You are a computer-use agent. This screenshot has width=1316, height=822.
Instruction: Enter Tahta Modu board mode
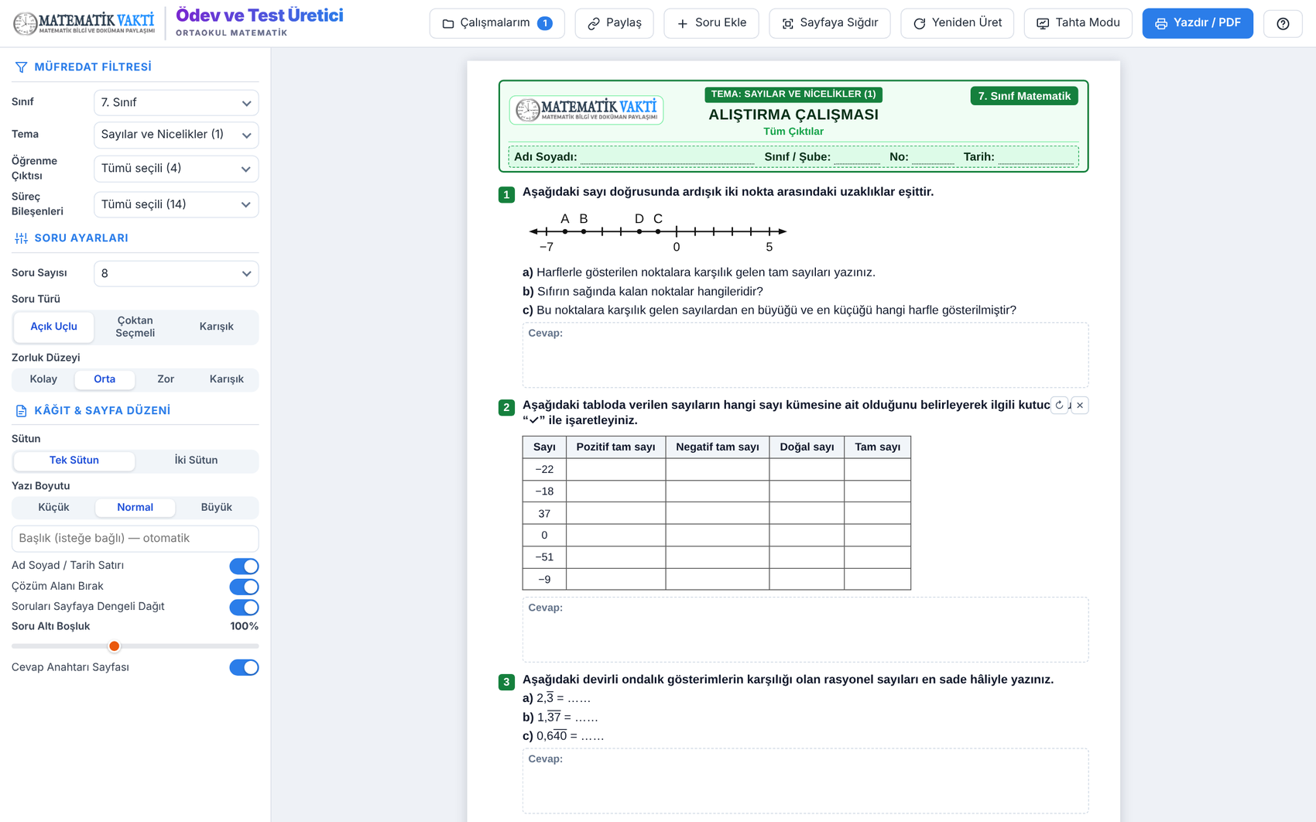click(1078, 23)
